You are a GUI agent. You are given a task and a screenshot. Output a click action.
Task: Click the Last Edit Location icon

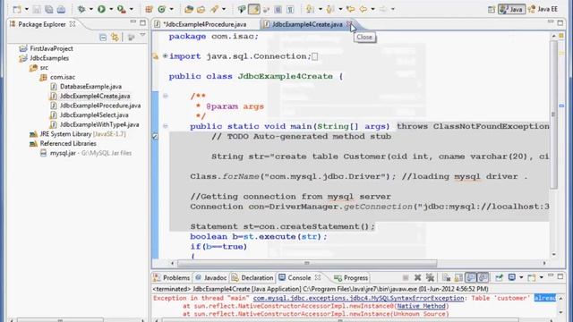(351, 9)
